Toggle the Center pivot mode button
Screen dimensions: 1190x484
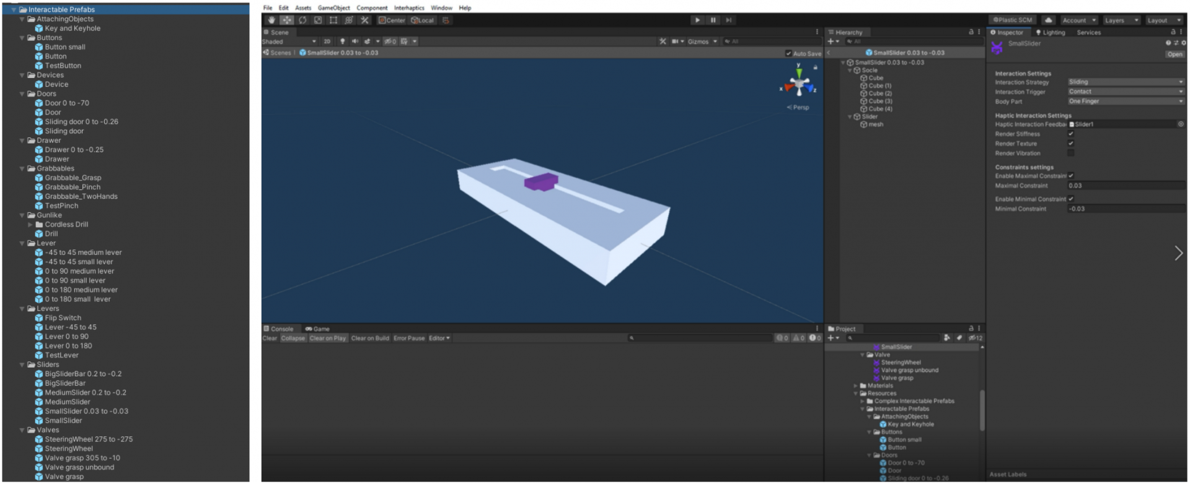tap(392, 20)
